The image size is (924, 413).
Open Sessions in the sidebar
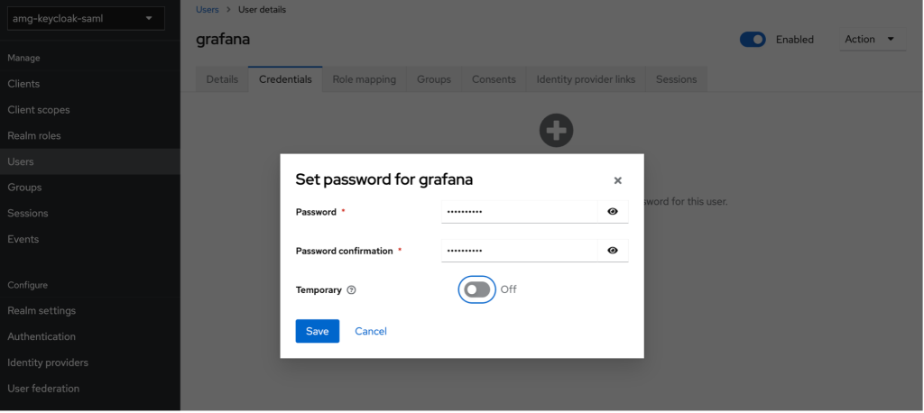(90, 214)
